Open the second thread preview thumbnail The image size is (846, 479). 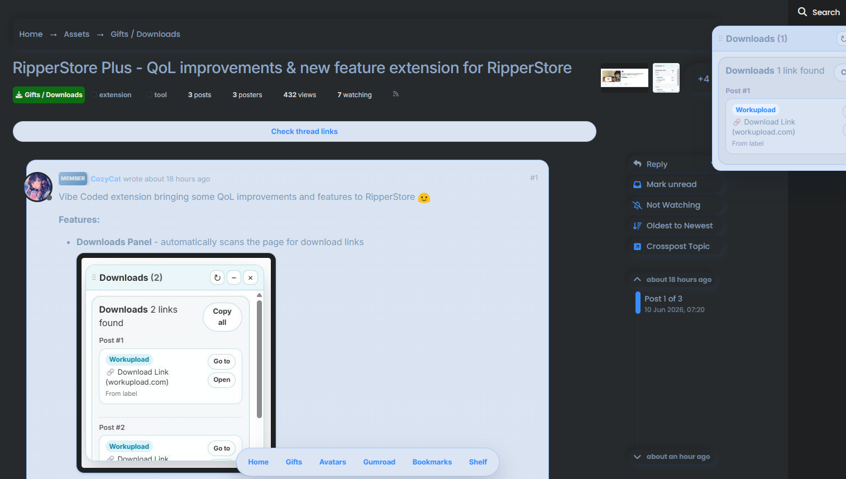(666, 78)
